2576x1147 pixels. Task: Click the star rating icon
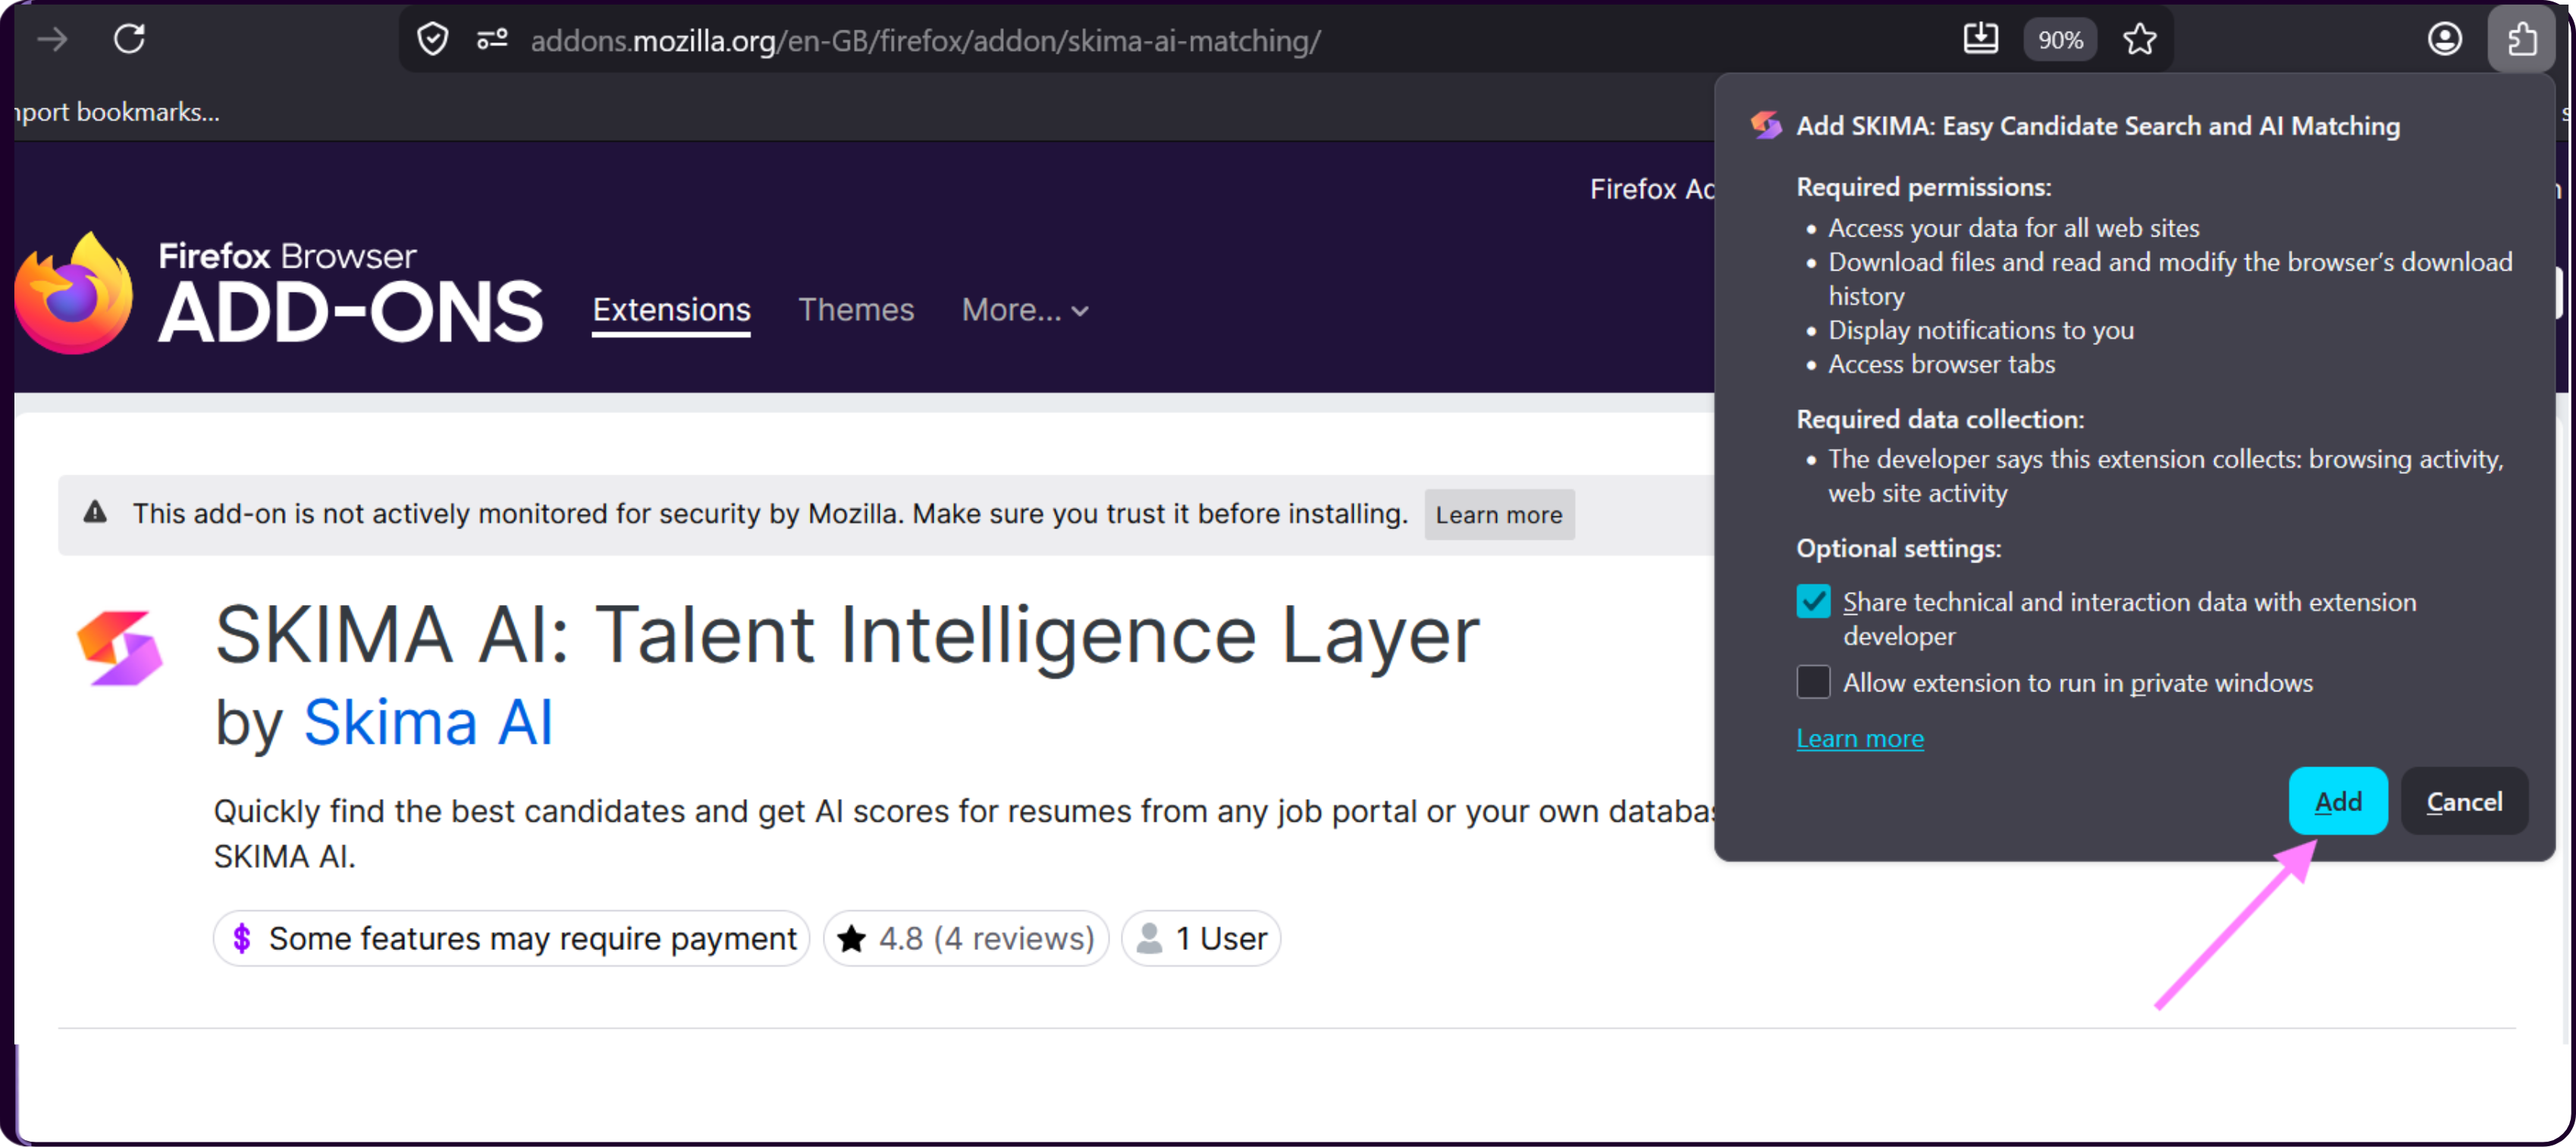851,938
